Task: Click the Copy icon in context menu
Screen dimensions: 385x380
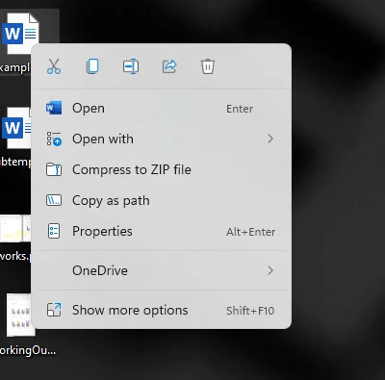Action: [92, 66]
